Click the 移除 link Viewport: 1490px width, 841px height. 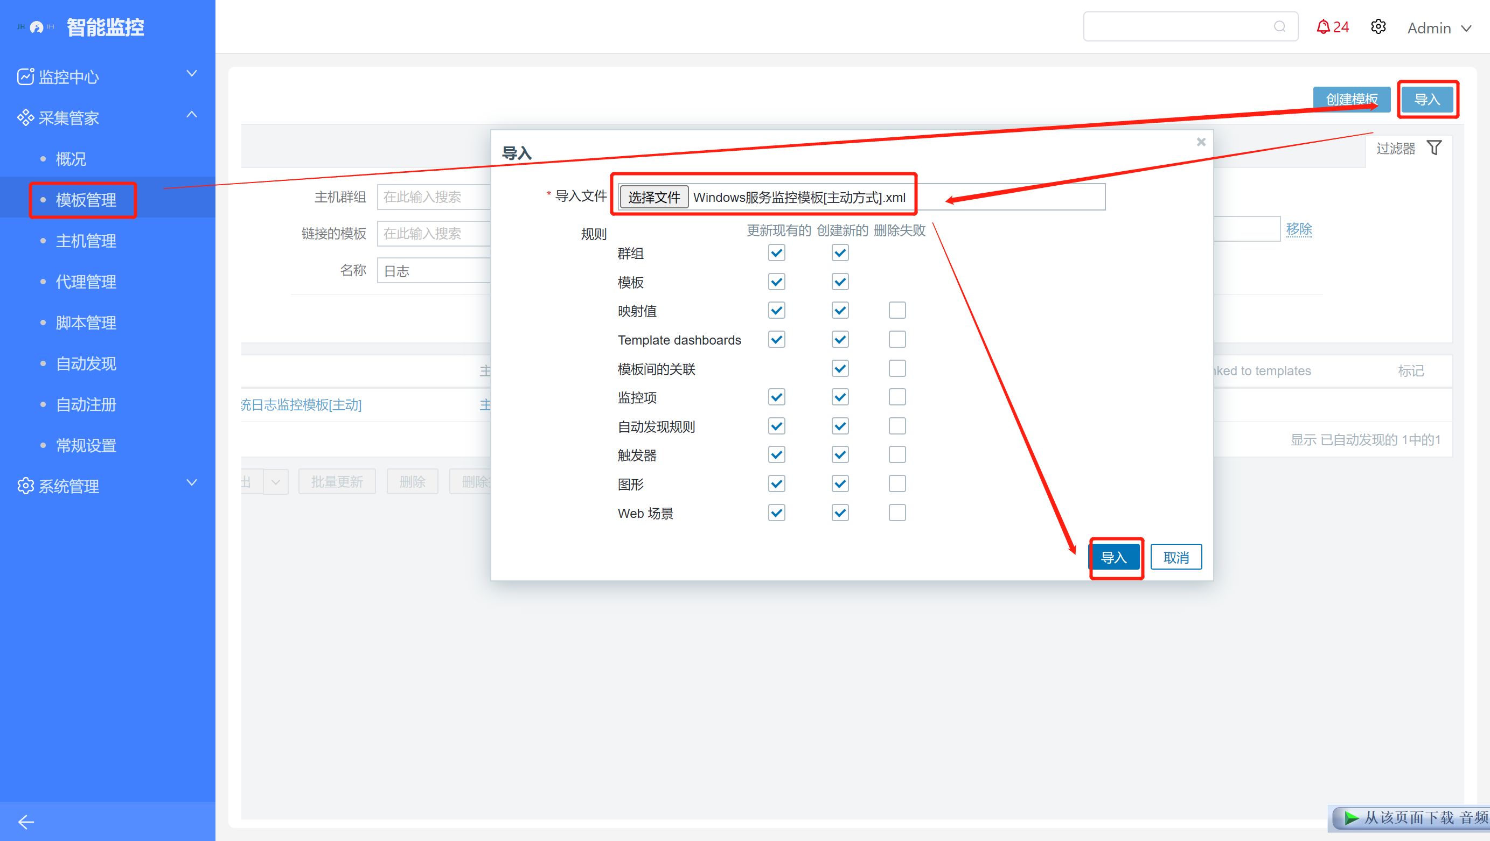[x=1299, y=229]
